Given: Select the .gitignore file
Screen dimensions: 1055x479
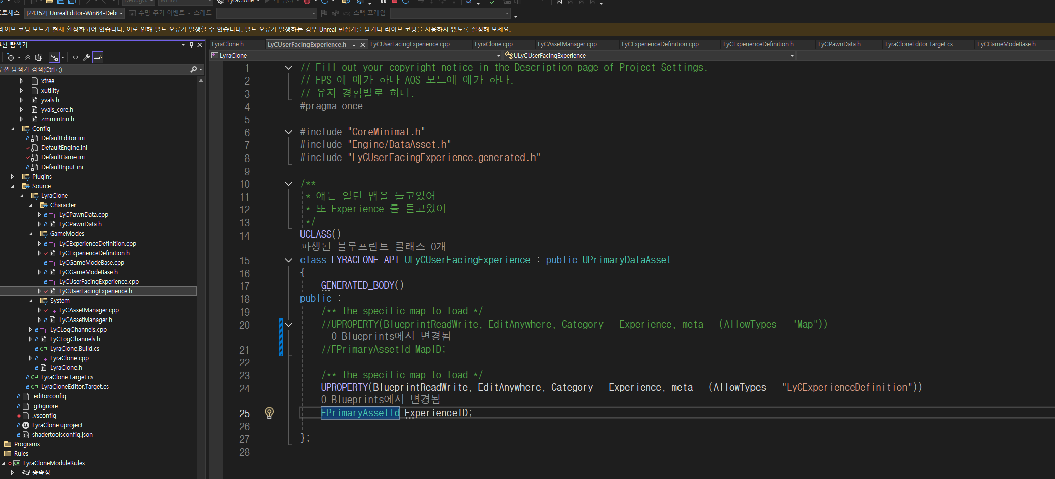Looking at the screenshot, I should click(45, 406).
